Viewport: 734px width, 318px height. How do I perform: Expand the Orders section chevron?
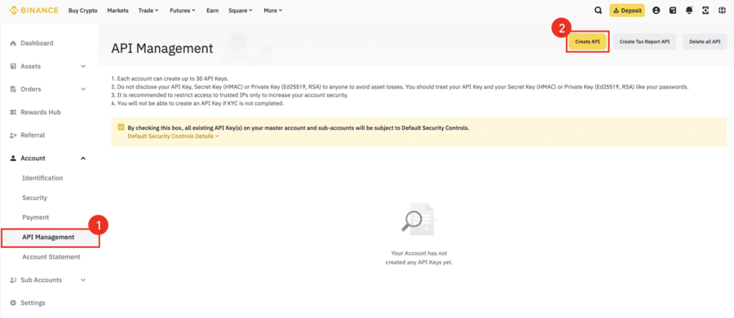(x=83, y=89)
